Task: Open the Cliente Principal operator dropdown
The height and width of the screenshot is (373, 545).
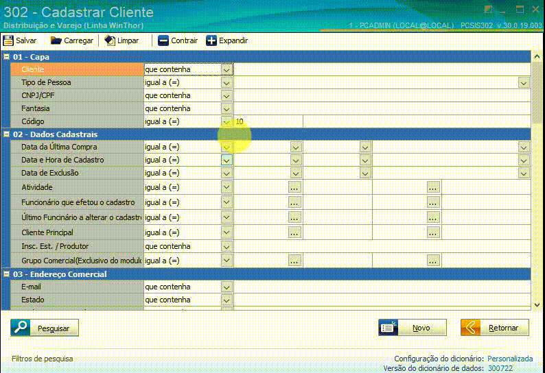Action: [227, 232]
